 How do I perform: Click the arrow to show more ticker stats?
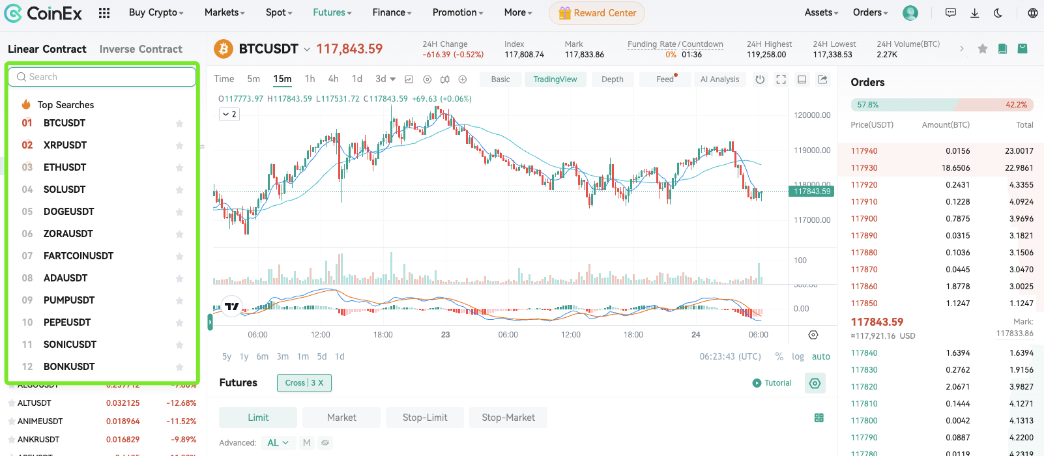(962, 49)
